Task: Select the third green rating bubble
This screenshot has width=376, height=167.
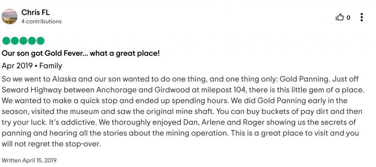Action: (23, 41)
